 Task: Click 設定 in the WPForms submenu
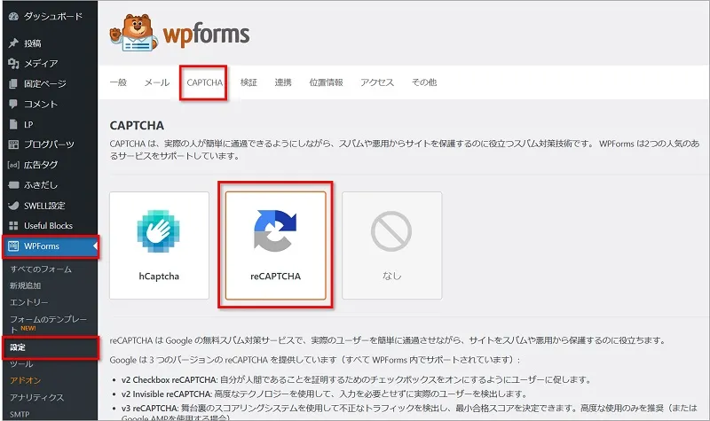coord(19,347)
